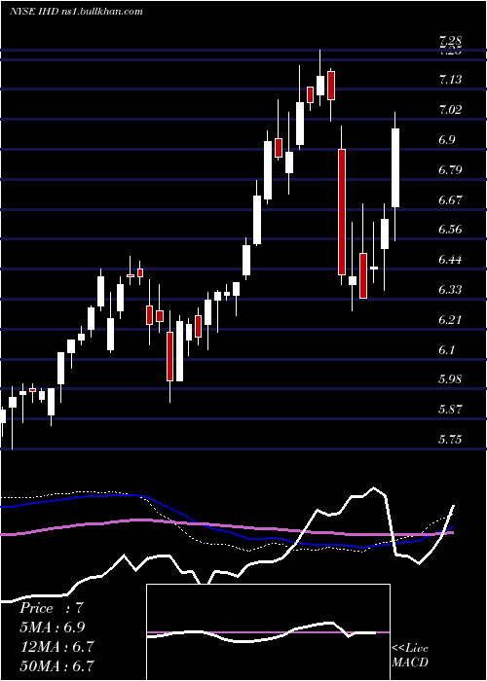
Task: Click the 6.21 price axis label
Action: pyautogui.click(x=450, y=320)
